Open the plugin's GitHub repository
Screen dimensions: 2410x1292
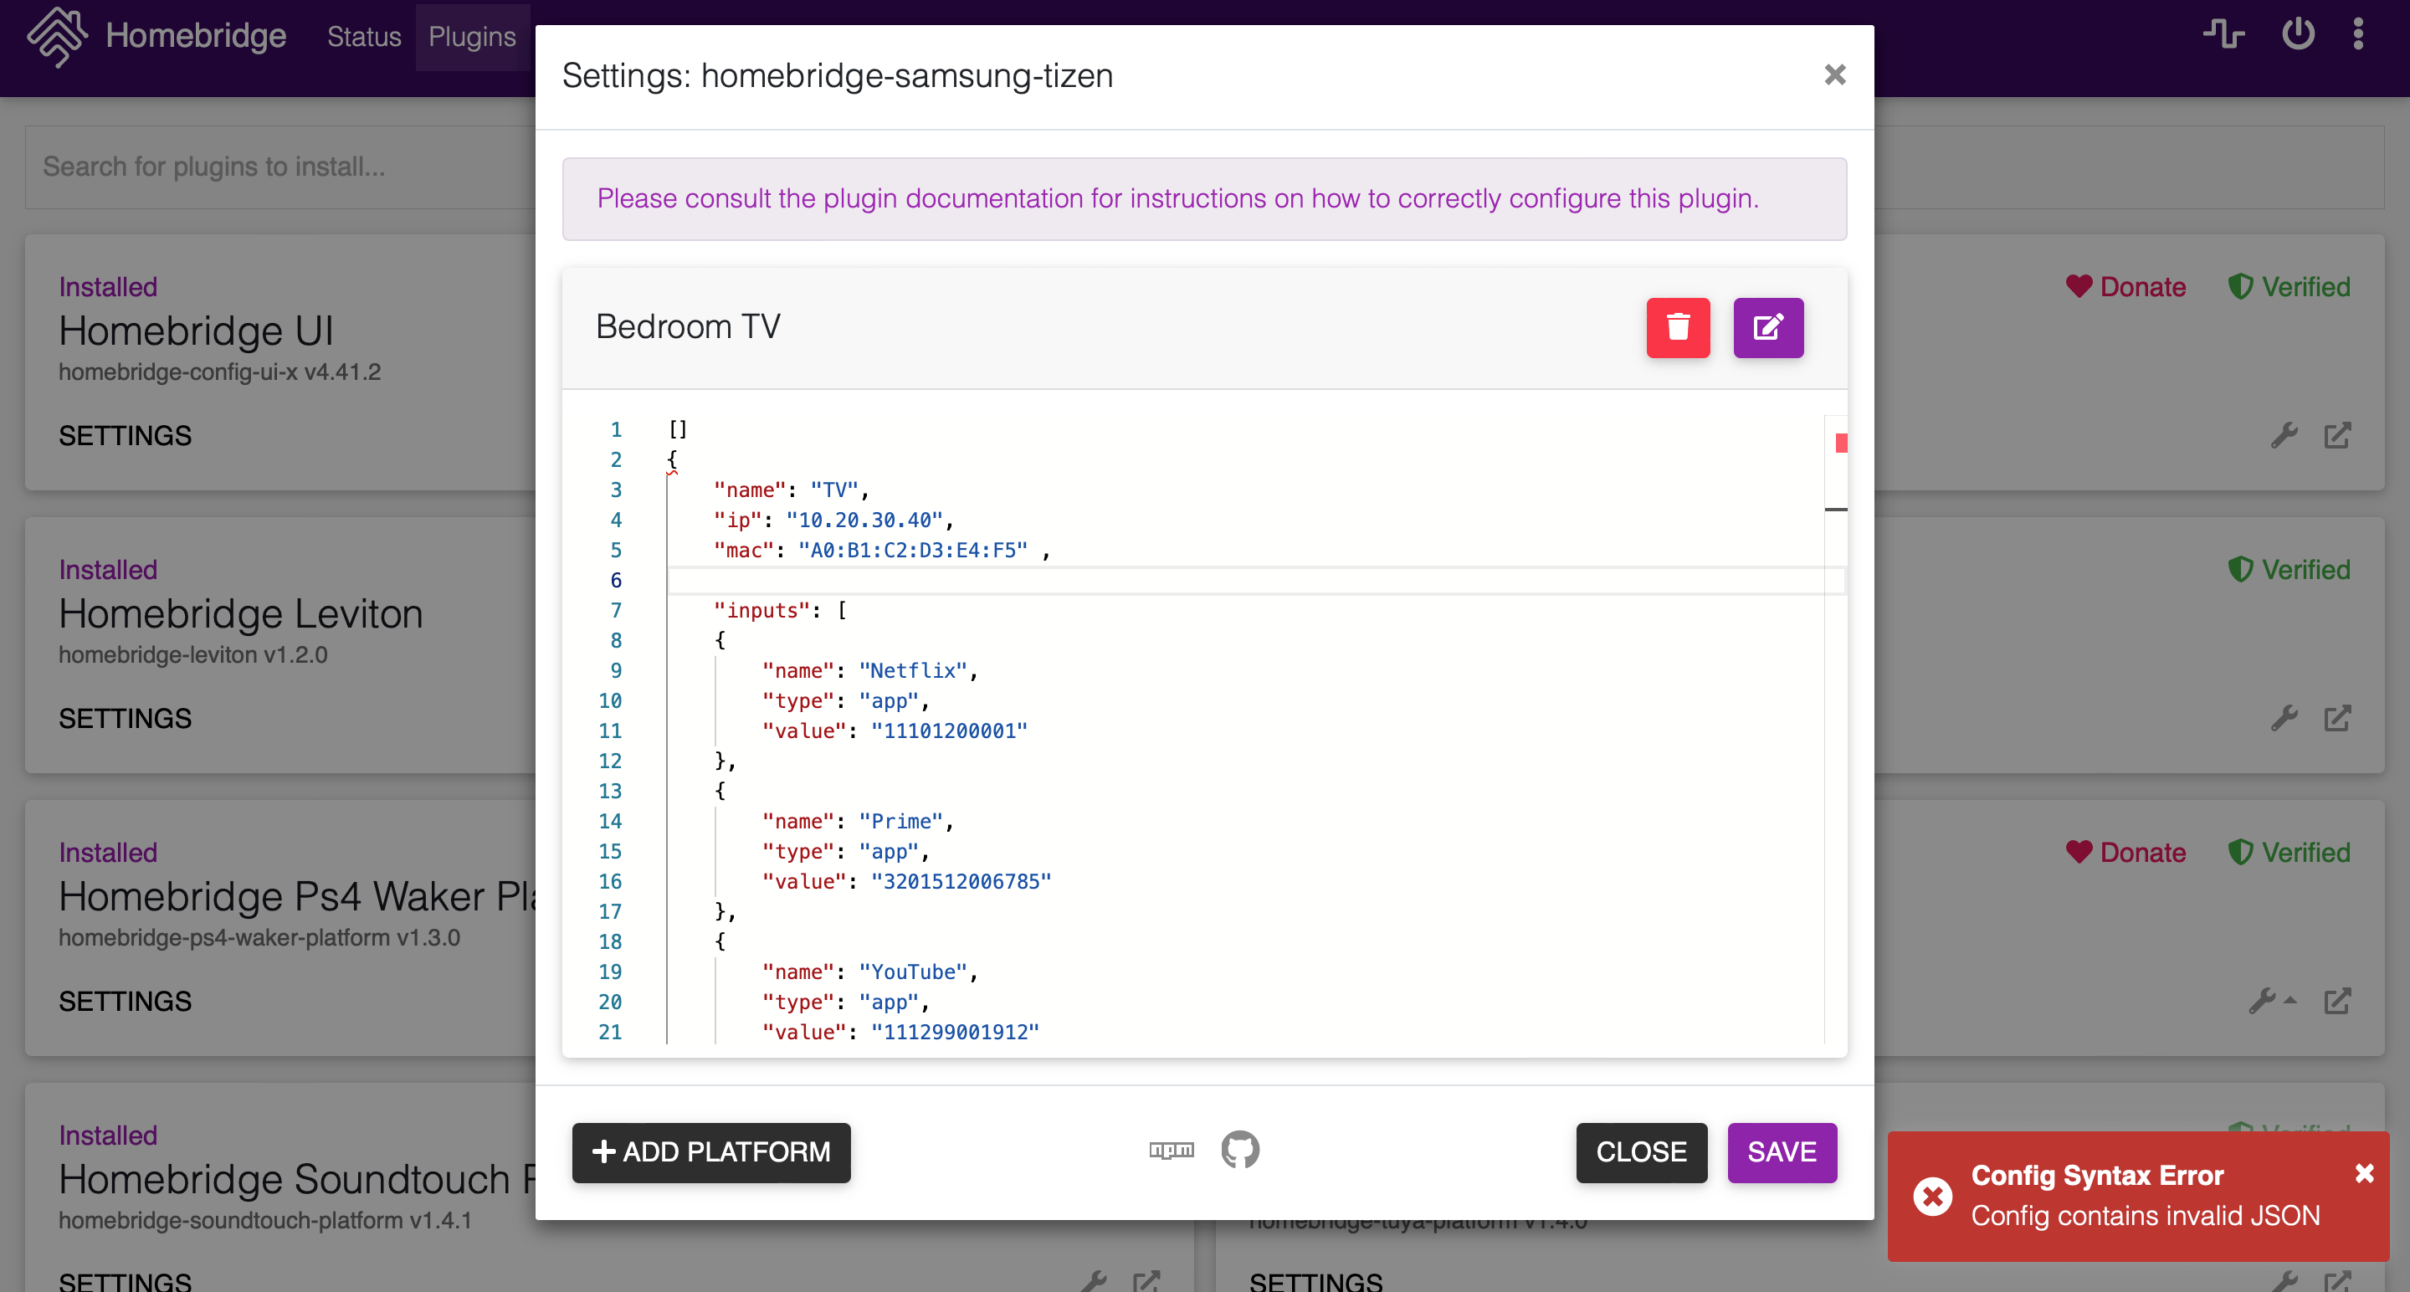pyautogui.click(x=1239, y=1151)
